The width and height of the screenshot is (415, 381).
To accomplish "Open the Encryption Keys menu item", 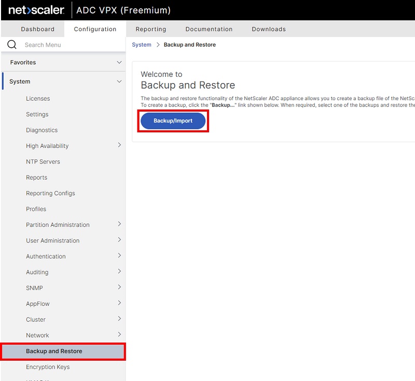I will [48, 367].
